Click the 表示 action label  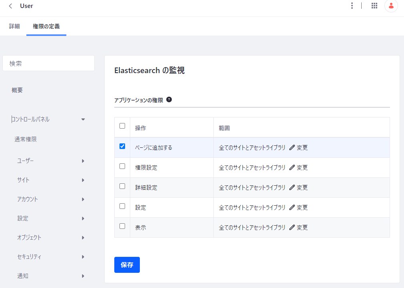coord(141,227)
